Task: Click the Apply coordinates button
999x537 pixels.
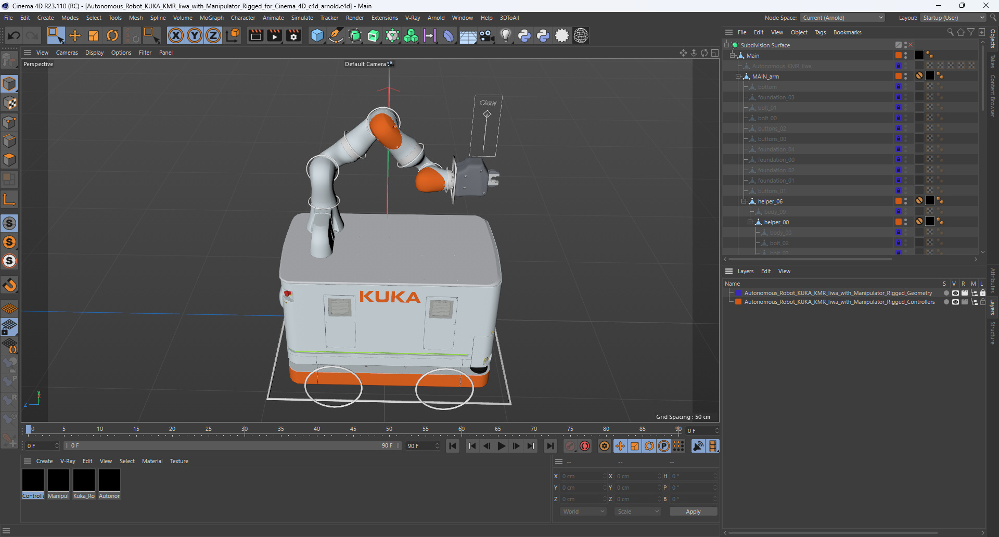Action: tap(693, 512)
